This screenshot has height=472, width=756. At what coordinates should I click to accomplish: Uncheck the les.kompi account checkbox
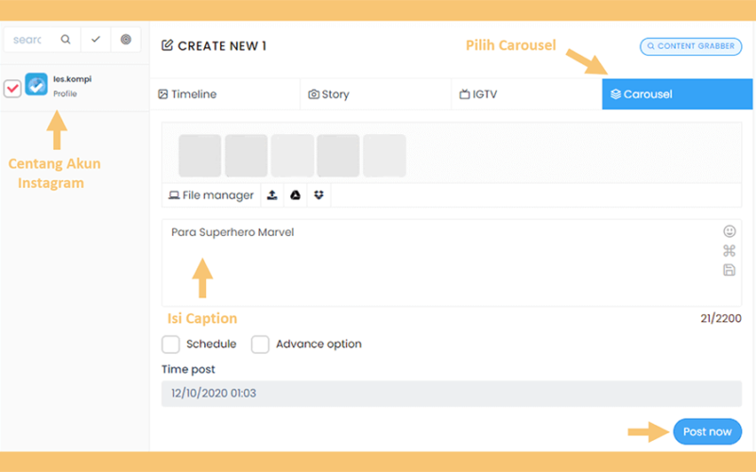tap(12, 89)
